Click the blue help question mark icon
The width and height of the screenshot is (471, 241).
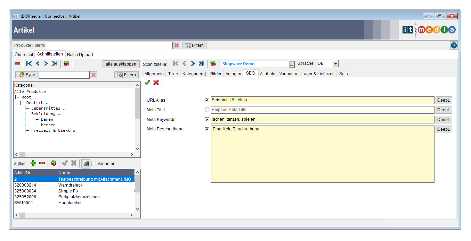click(454, 45)
